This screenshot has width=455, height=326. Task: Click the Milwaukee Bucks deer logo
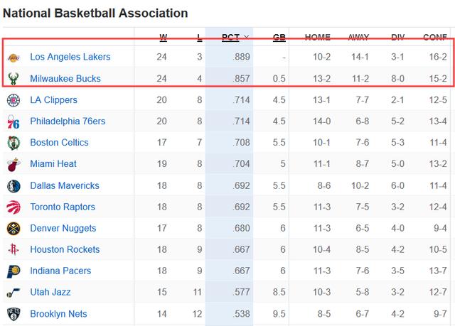coord(14,79)
